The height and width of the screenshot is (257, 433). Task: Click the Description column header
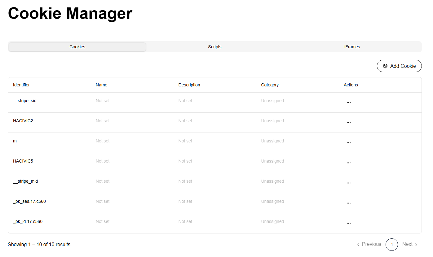(x=189, y=85)
